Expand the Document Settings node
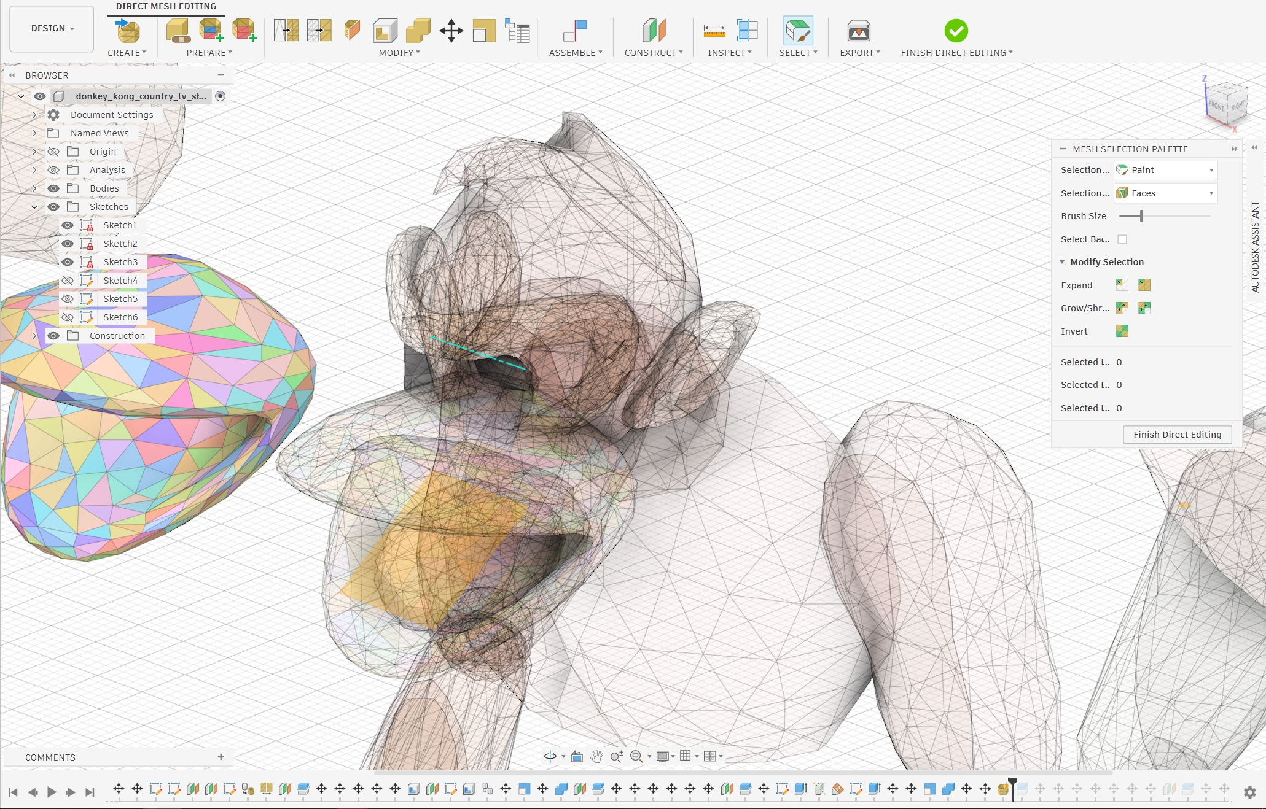The width and height of the screenshot is (1266, 809). pos(34,115)
